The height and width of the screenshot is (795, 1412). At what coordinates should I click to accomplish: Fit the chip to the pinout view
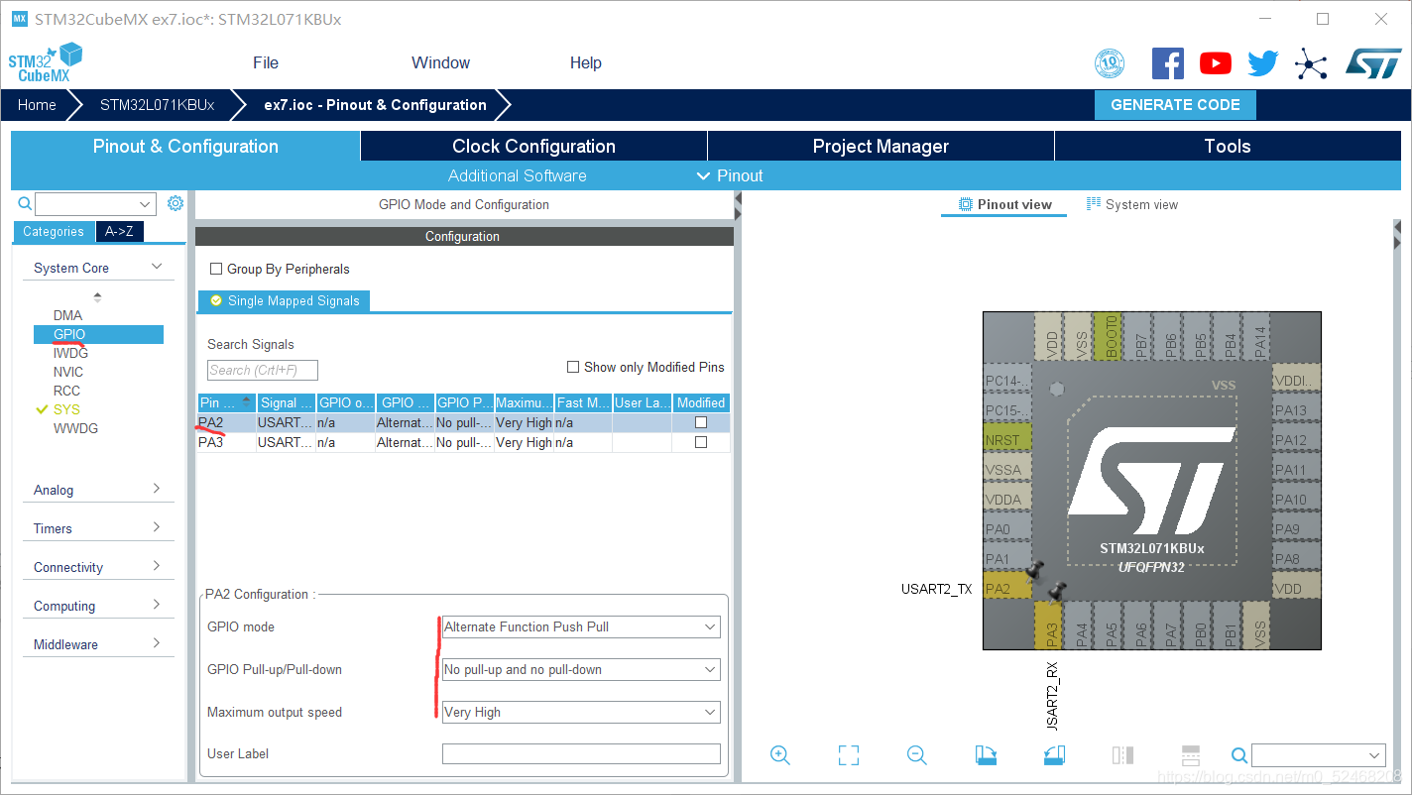(x=849, y=755)
